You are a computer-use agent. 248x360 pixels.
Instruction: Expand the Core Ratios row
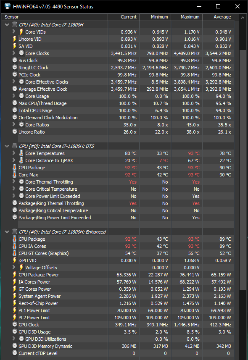pyautogui.click(x=14, y=124)
